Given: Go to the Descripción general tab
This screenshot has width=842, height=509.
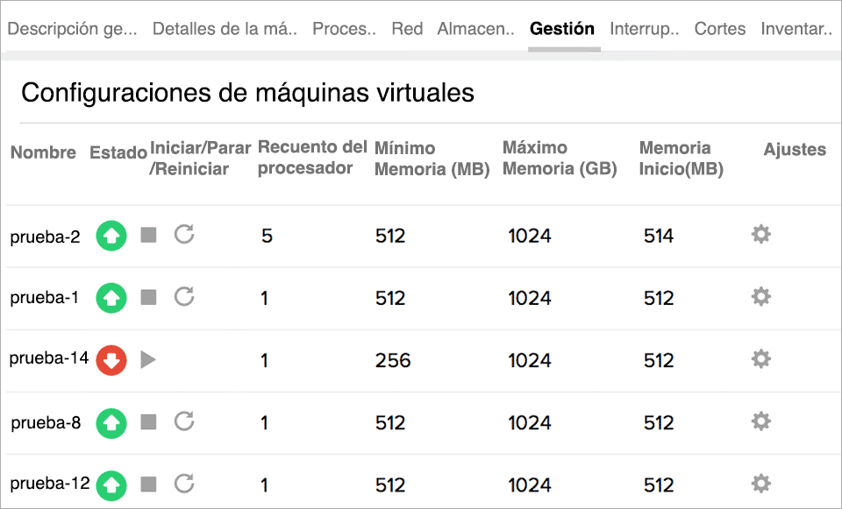Looking at the screenshot, I should point(72,29).
